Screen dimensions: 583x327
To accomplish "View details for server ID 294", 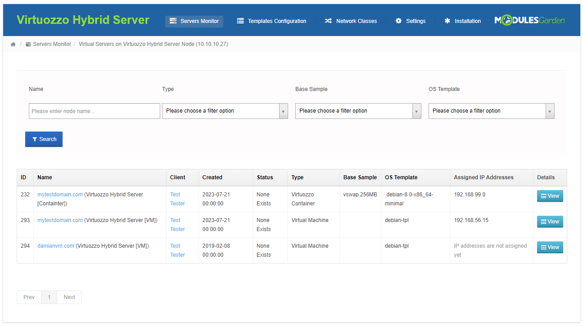I will click(550, 247).
